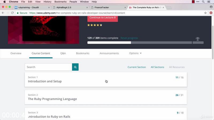Screen dimensions: 214x120
Task: Open a new browser tab
Action: 169,8
